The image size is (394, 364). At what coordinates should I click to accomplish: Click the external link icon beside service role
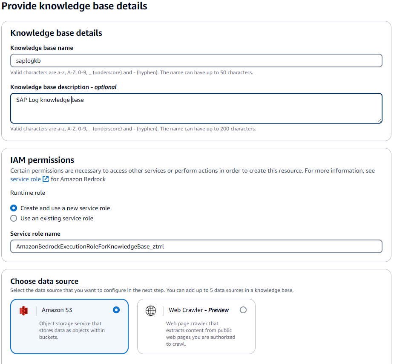coord(44,179)
